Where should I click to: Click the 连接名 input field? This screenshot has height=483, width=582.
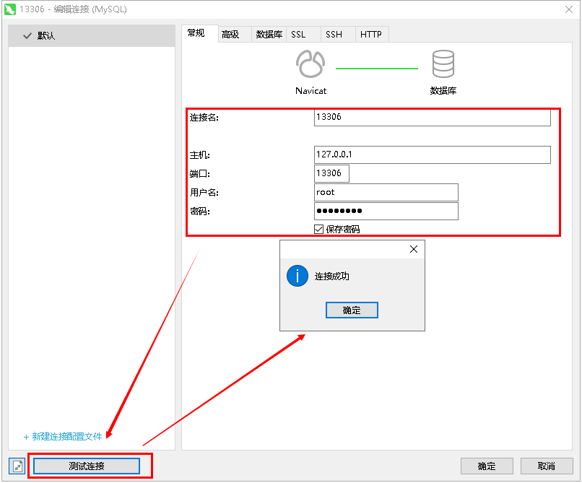[432, 117]
